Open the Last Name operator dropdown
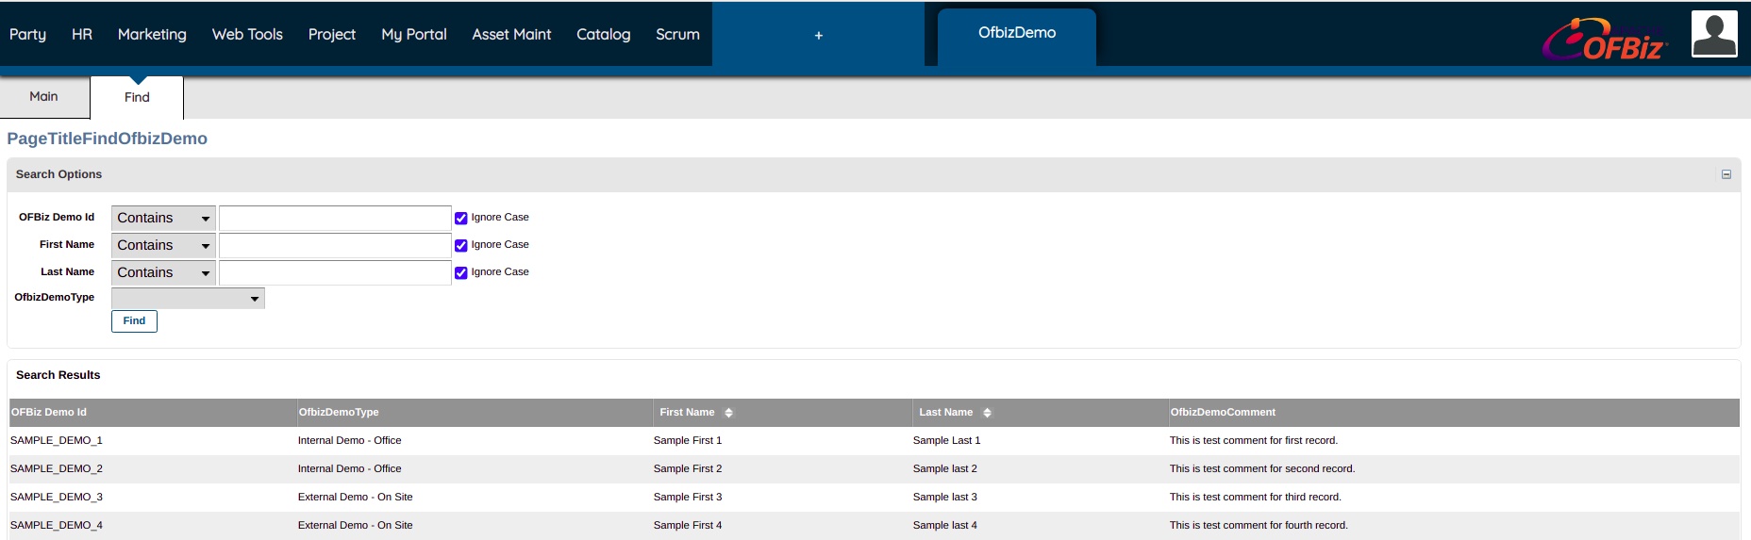Viewport: 1751px width, 540px height. pos(163,272)
